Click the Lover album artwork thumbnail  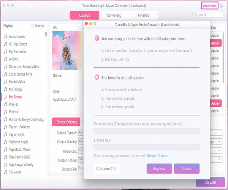(x=67, y=50)
